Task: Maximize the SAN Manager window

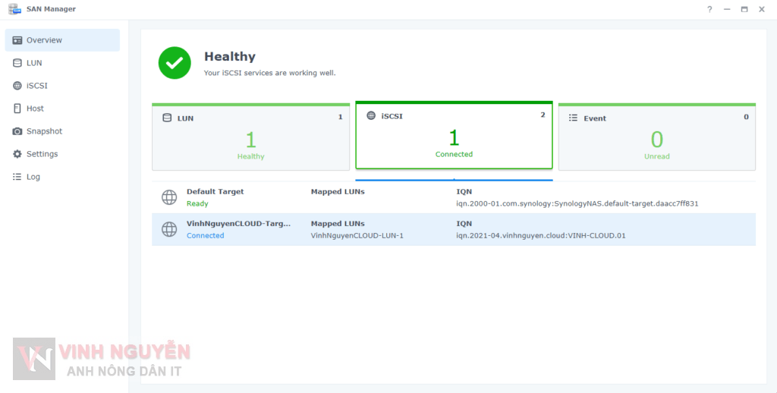Action: pyautogui.click(x=744, y=9)
